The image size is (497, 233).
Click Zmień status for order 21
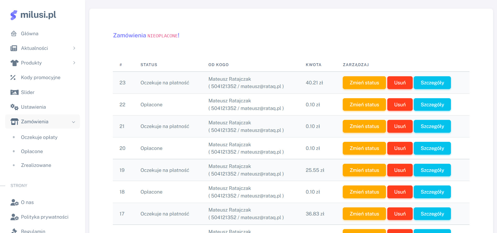coord(364,126)
